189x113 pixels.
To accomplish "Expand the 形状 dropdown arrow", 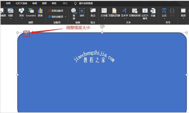I will click(x=22, y=18).
